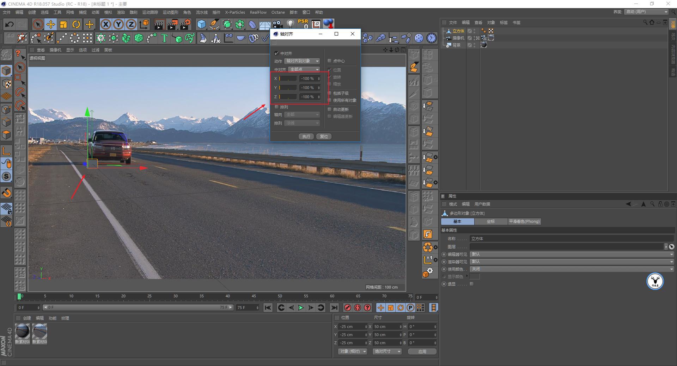Toggle the X-axis lock icon
The image size is (677, 366).
click(x=105, y=24)
